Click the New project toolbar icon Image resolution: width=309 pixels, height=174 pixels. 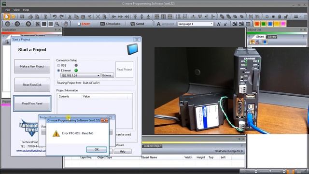[x=7, y=16]
